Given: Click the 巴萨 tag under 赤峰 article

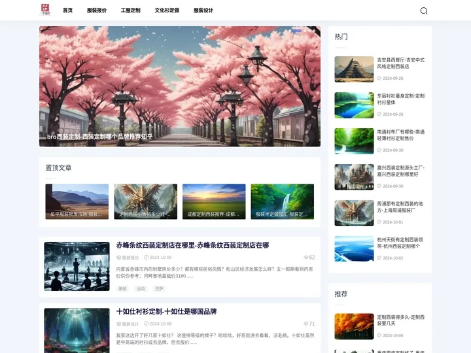Looking at the screenshot, I should (x=159, y=289).
